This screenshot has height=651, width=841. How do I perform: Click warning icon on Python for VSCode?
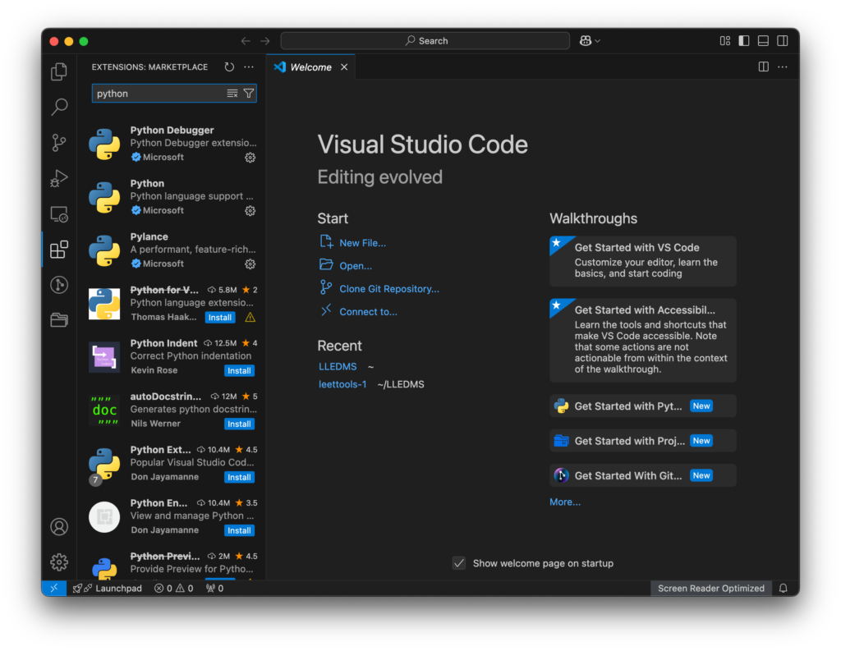[x=250, y=318]
